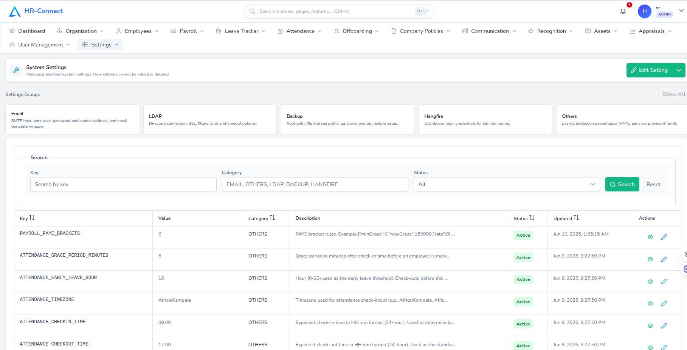
Task: Click the Active badge for ATTENDANCE_TIMEZONE
Action: pyautogui.click(x=523, y=302)
